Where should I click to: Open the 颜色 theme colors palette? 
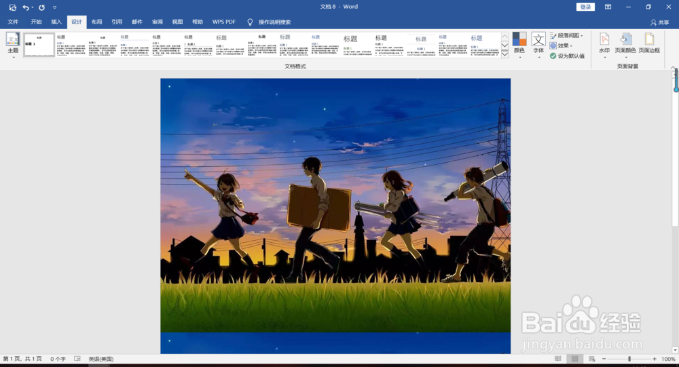click(x=519, y=45)
